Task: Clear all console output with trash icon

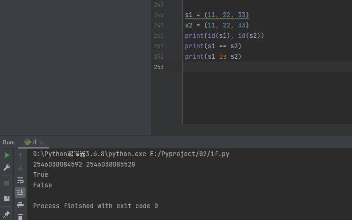Action: (x=20, y=217)
